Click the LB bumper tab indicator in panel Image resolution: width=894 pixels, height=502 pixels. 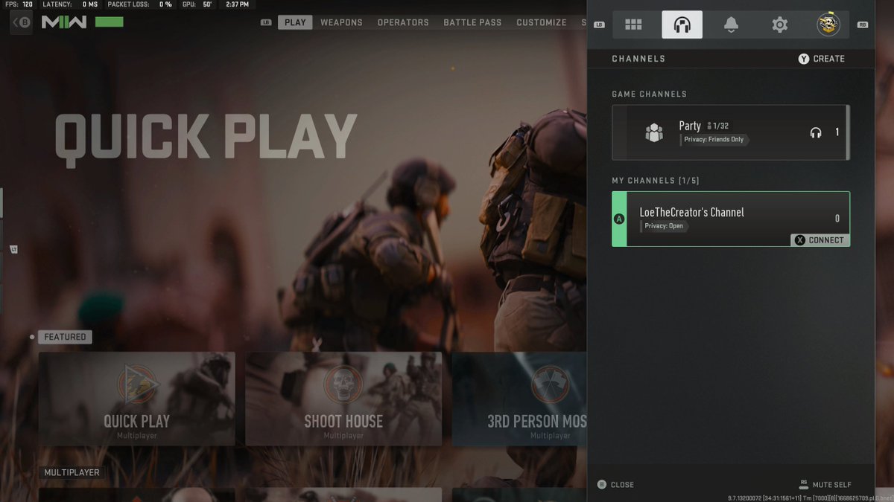pos(599,25)
